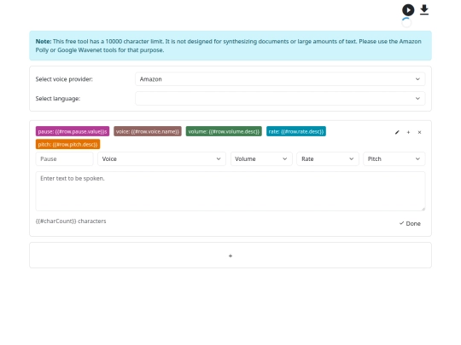Click the Select voice provider label
The image size is (461, 345).
coord(64,79)
